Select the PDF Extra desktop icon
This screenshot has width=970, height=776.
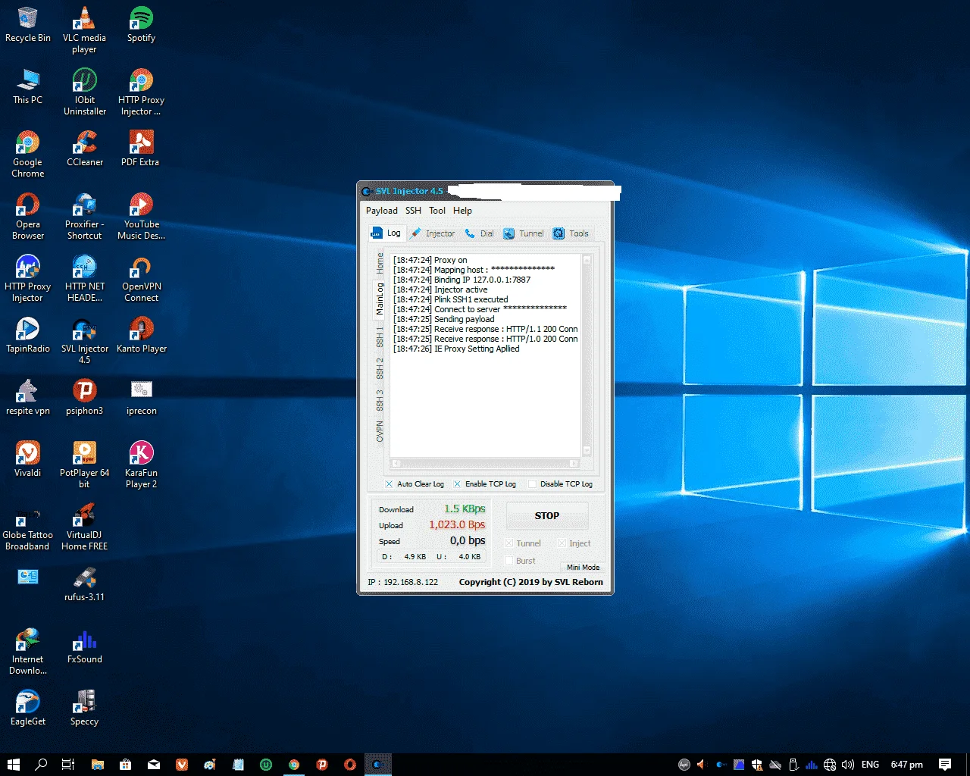(141, 149)
